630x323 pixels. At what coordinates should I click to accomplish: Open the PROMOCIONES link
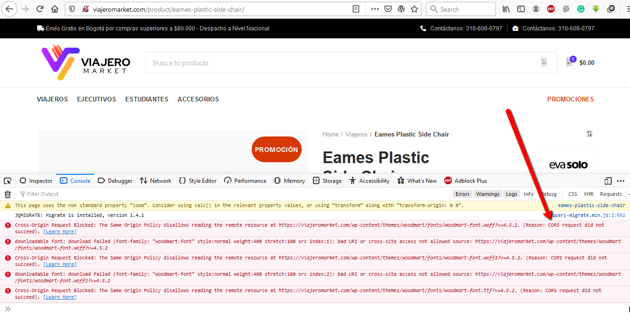[571, 99]
